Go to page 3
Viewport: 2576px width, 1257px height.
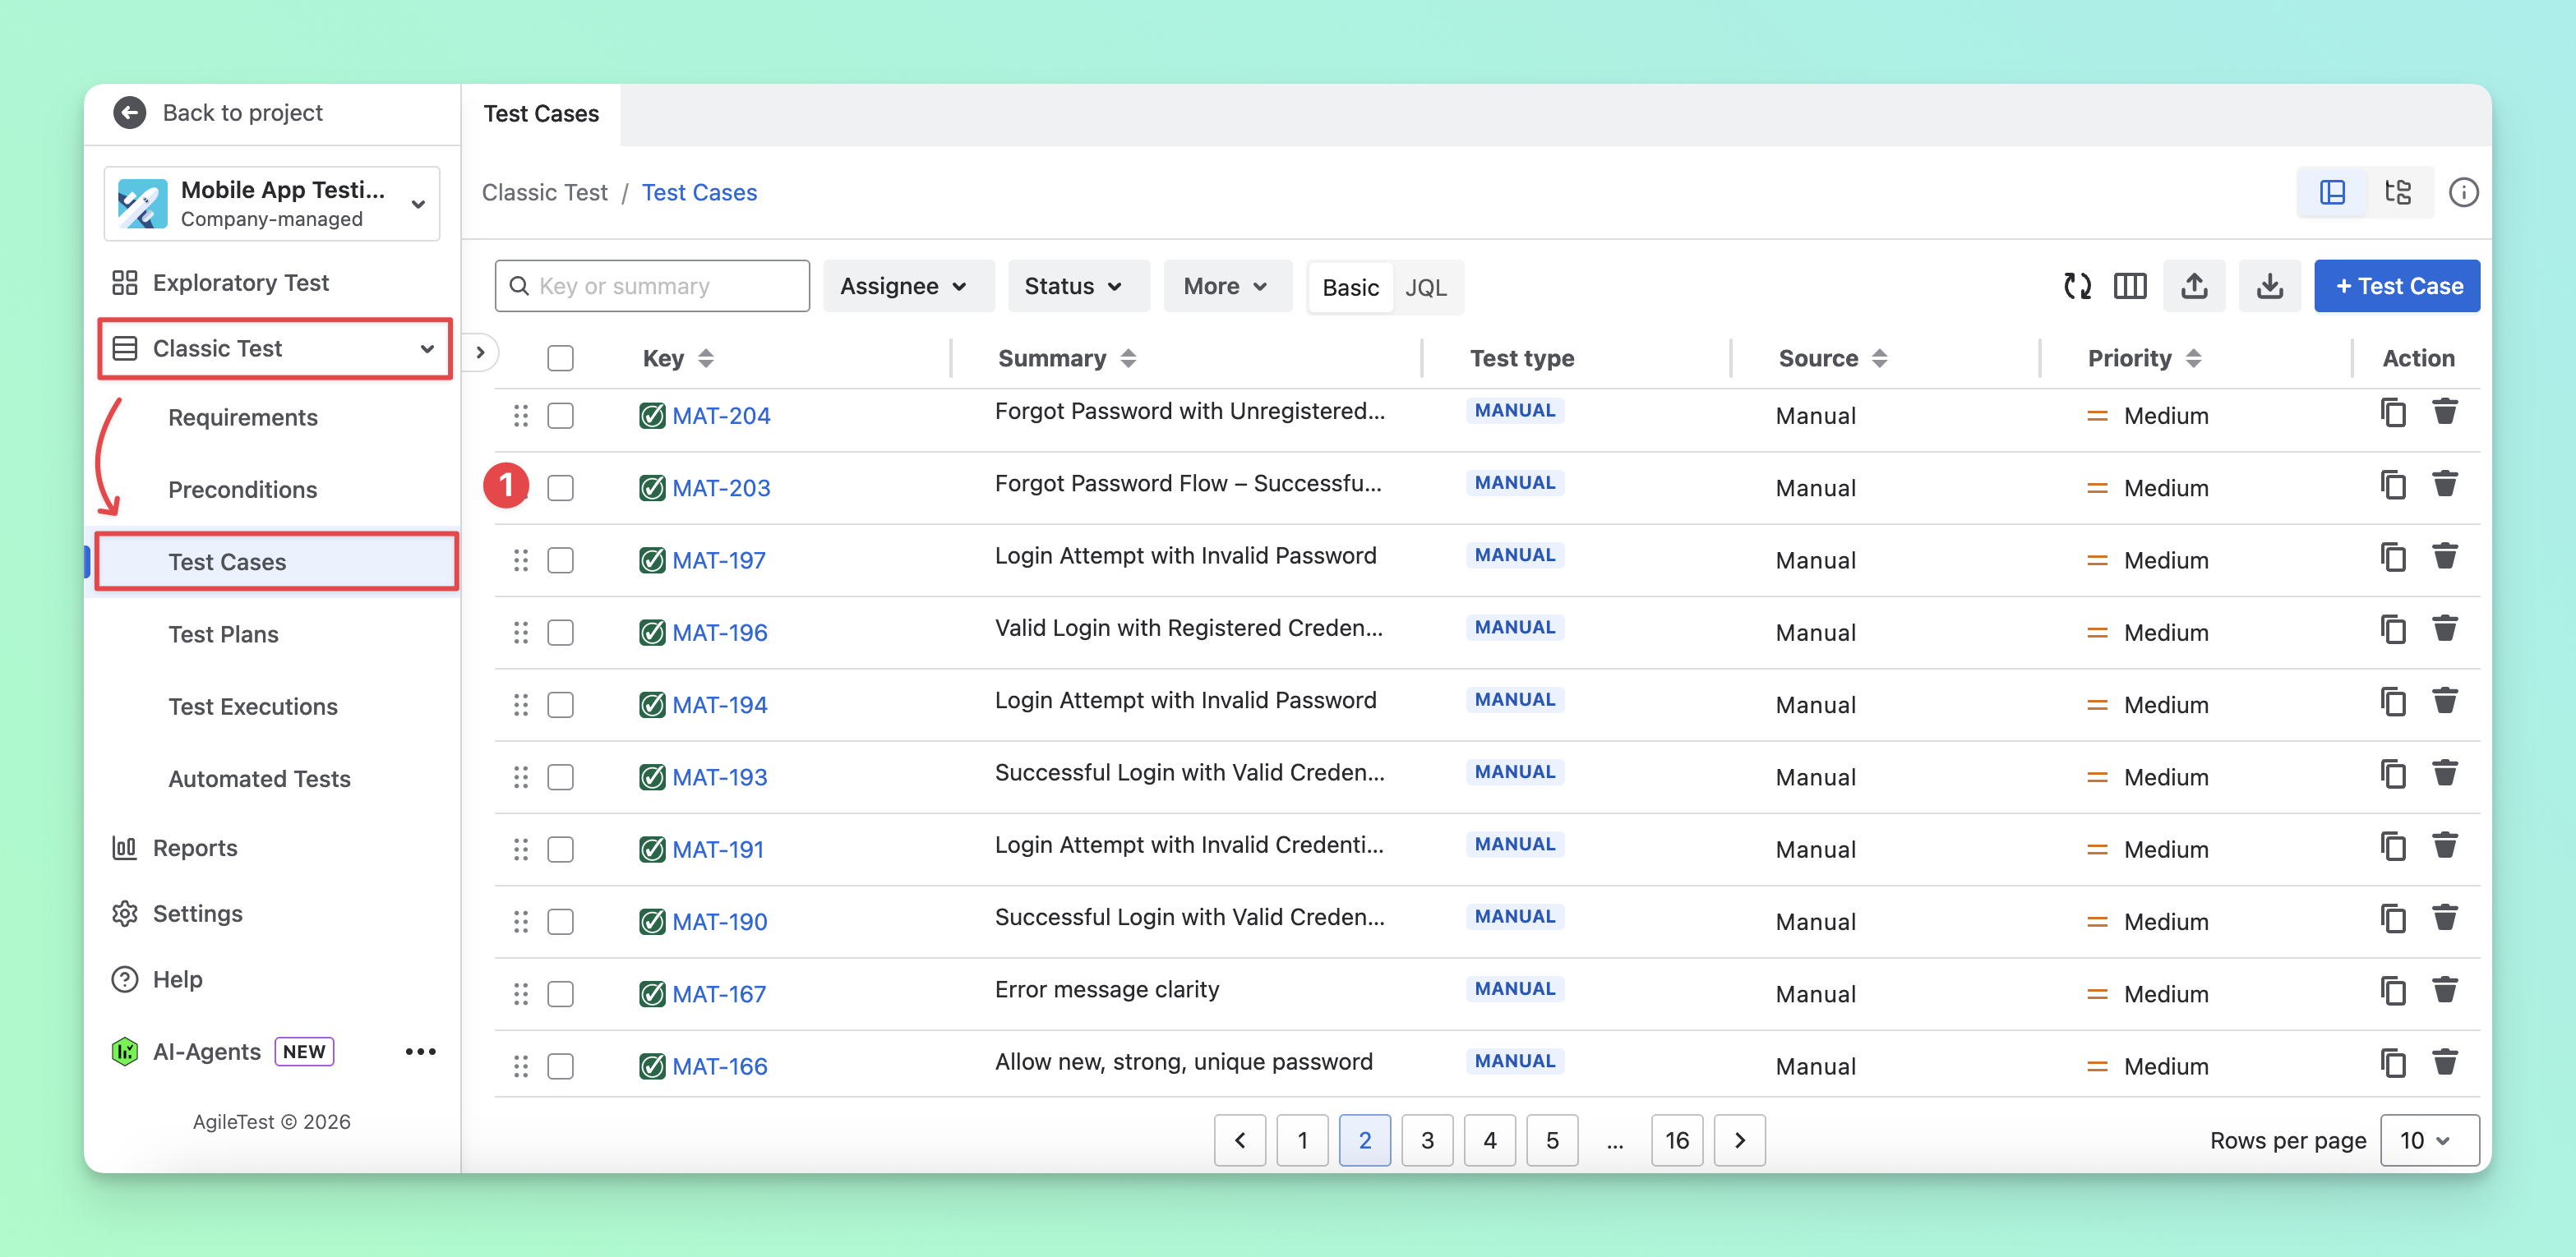pyautogui.click(x=1427, y=1140)
